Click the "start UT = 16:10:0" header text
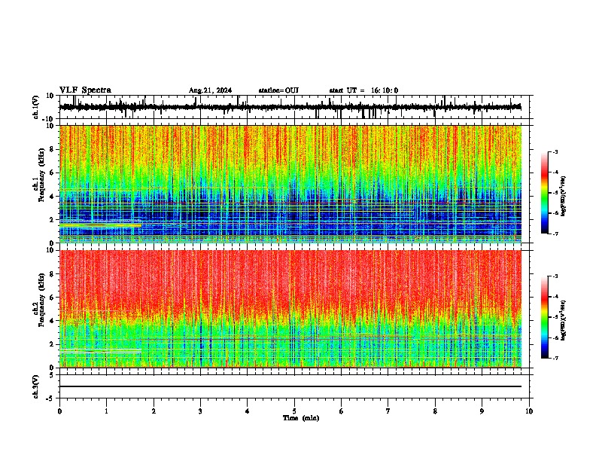 [363, 90]
